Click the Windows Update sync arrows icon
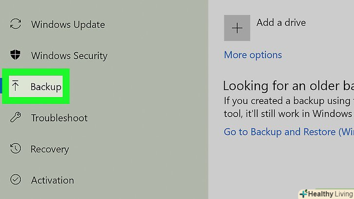The height and width of the screenshot is (199, 354). 16,24
